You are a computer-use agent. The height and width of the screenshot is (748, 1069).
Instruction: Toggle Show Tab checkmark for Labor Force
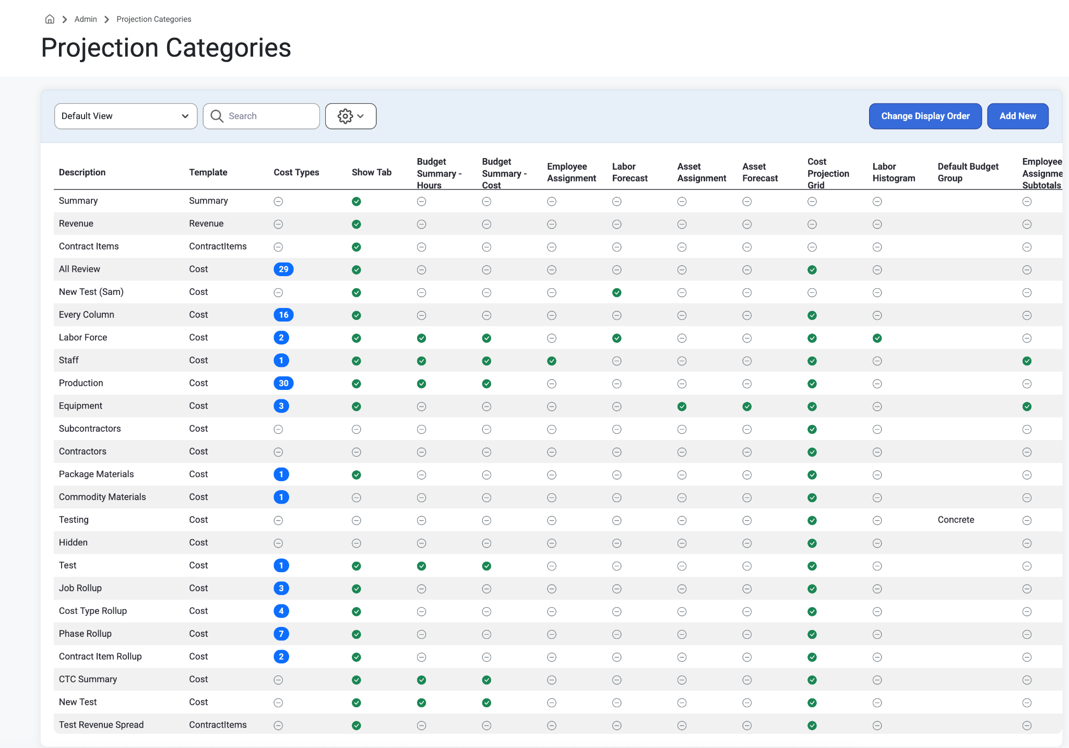tap(357, 338)
